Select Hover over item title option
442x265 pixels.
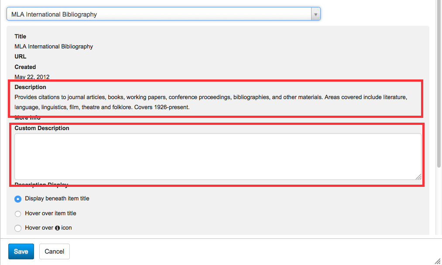click(x=18, y=213)
